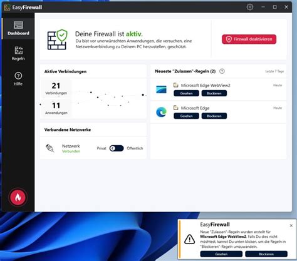
Task: Close the EasyFirewall notification popup
Action: pyautogui.click(x=291, y=225)
